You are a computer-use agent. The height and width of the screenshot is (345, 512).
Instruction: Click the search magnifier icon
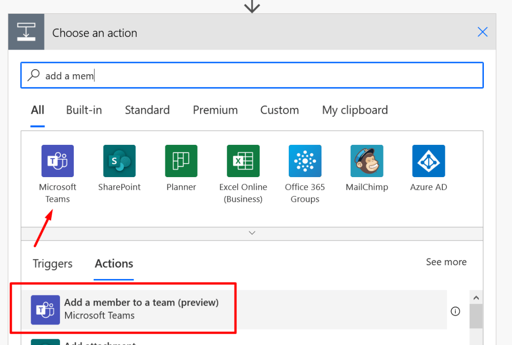click(33, 75)
